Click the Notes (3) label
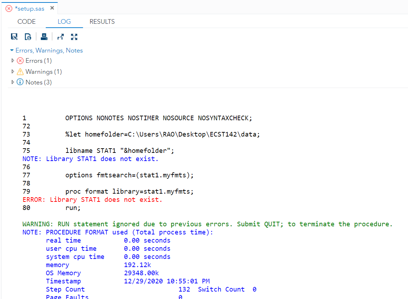The height and width of the screenshot is (299, 408). pyautogui.click(x=38, y=82)
